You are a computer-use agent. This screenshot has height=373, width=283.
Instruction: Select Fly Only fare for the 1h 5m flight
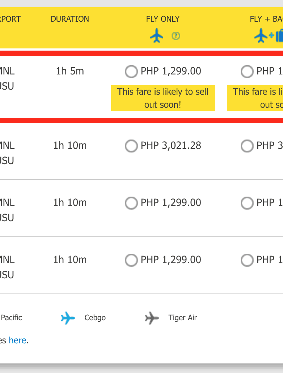[131, 72]
